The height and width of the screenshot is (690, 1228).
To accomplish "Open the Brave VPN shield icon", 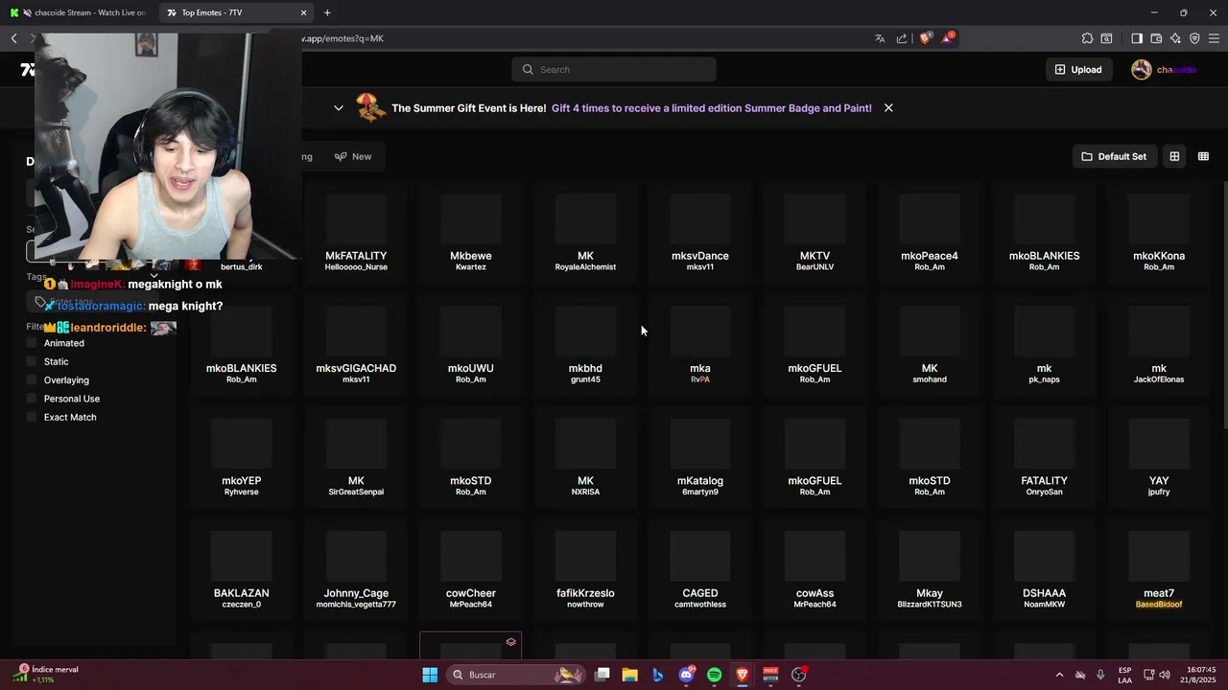I will (x=1194, y=38).
